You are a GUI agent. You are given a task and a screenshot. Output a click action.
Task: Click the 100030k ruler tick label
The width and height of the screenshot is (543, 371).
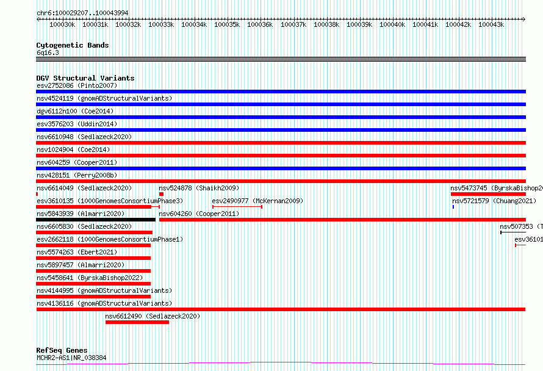[x=62, y=25]
